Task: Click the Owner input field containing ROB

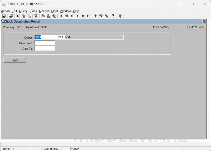Action: [x=46, y=37]
